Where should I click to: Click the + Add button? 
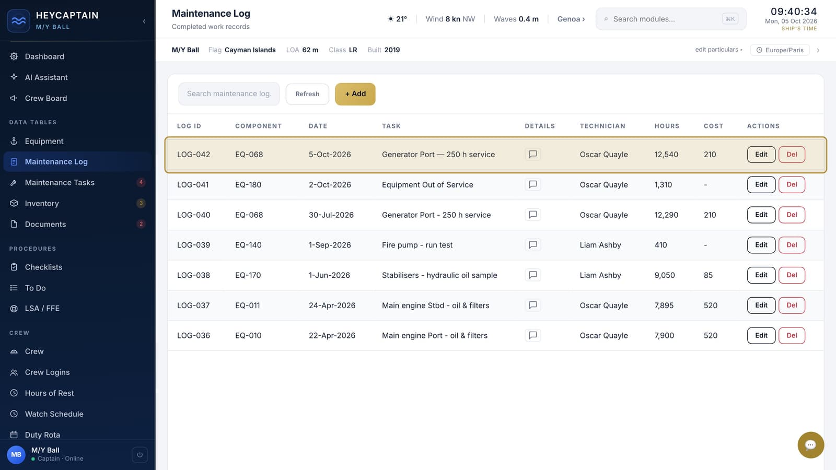point(355,94)
